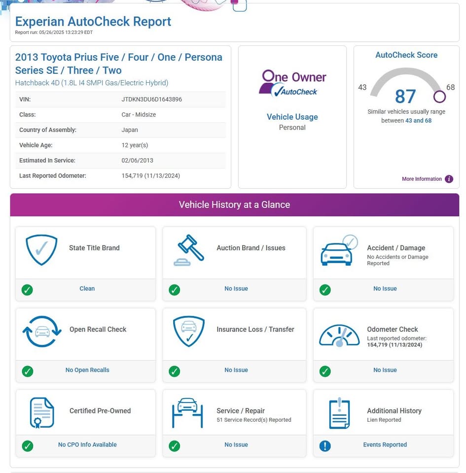The image size is (466, 473).
Task: Click the No Open Recalls link
Action: point(87,370)
